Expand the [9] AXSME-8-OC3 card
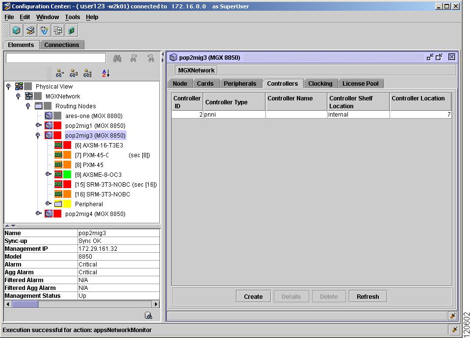 (x=48, y=174)
